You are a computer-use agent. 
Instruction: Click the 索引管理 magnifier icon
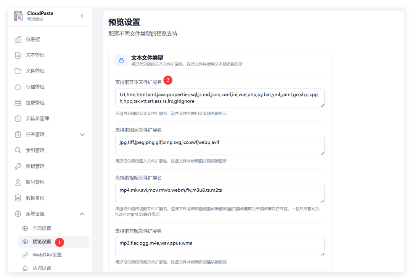18,150
